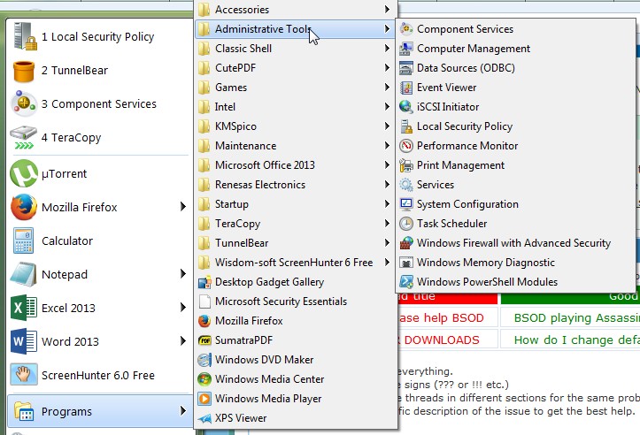Open Wisdom-soft ScreenHunter 6 Free folder
The width and height of the screenshot is (640, 435).
pos(296,263)
